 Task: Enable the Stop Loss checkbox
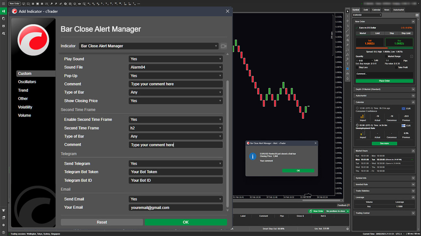tap(357, 67)
